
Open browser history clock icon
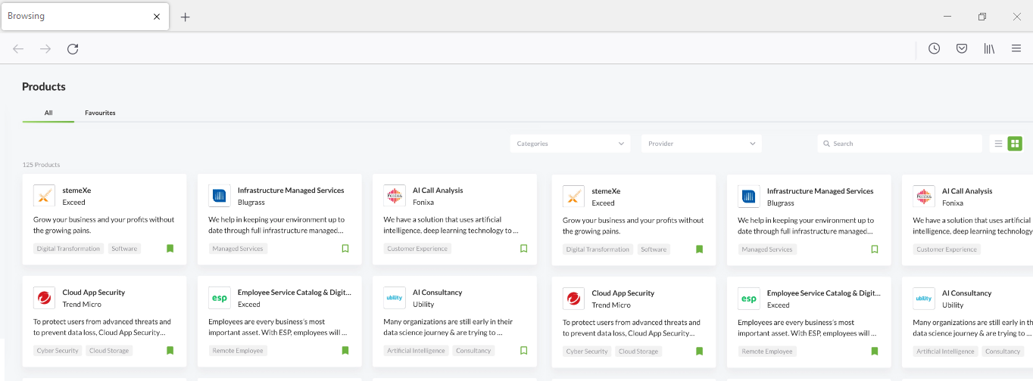[x=934, y=48]
